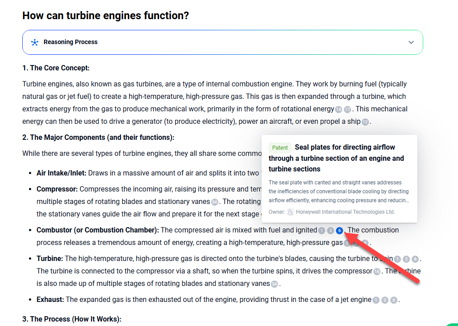Screen dimensions: 458x326
Task: Open citation 17 after "rotational energy"
Action: coord(348,110)
